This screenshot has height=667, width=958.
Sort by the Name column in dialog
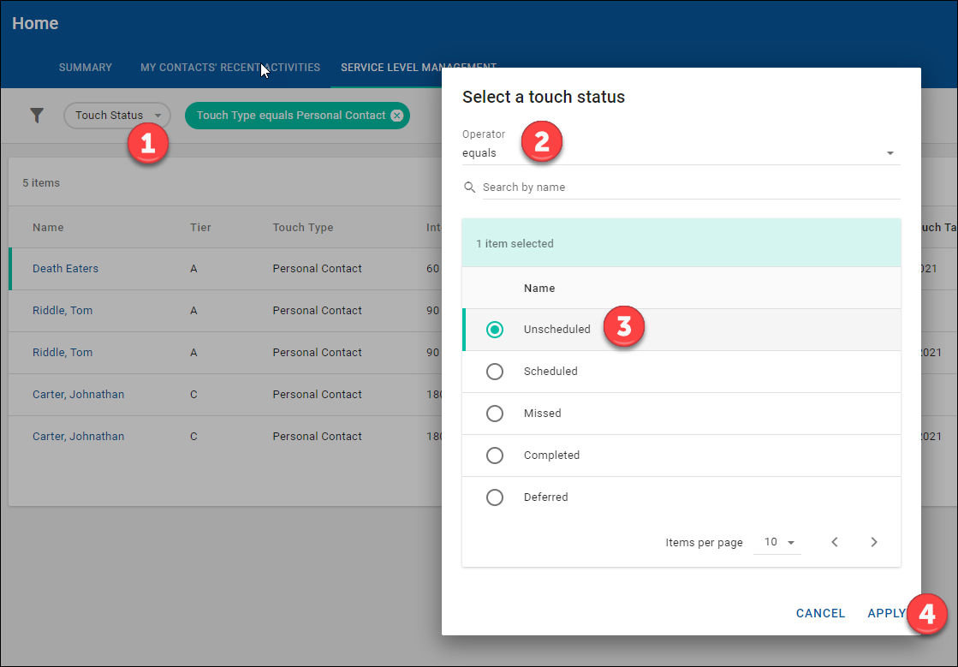[539, 289]
